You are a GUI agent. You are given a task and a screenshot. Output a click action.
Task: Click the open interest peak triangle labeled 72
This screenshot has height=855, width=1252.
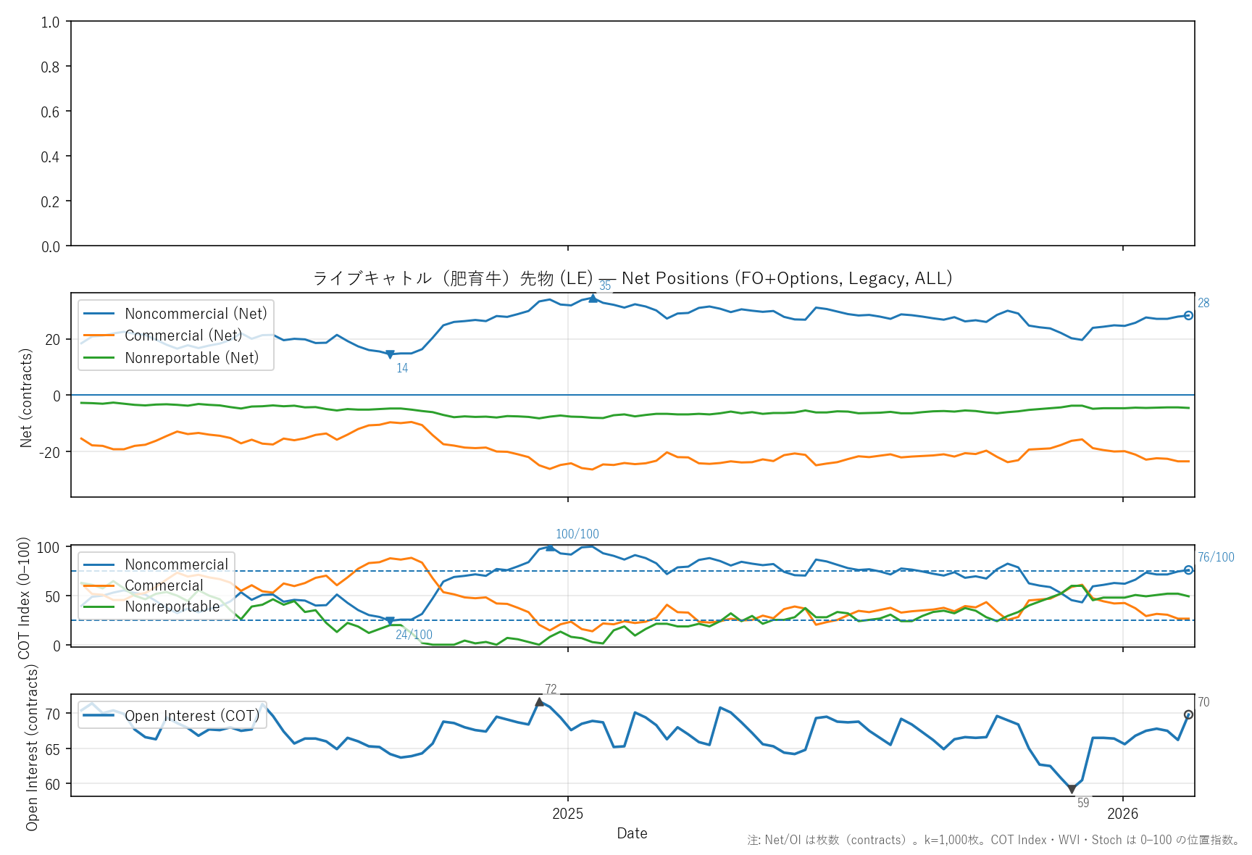point(539,702)
